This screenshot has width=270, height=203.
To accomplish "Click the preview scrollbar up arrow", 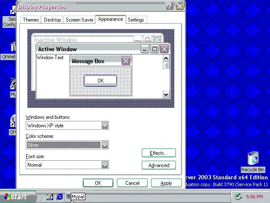I will [x=166, y=58].
